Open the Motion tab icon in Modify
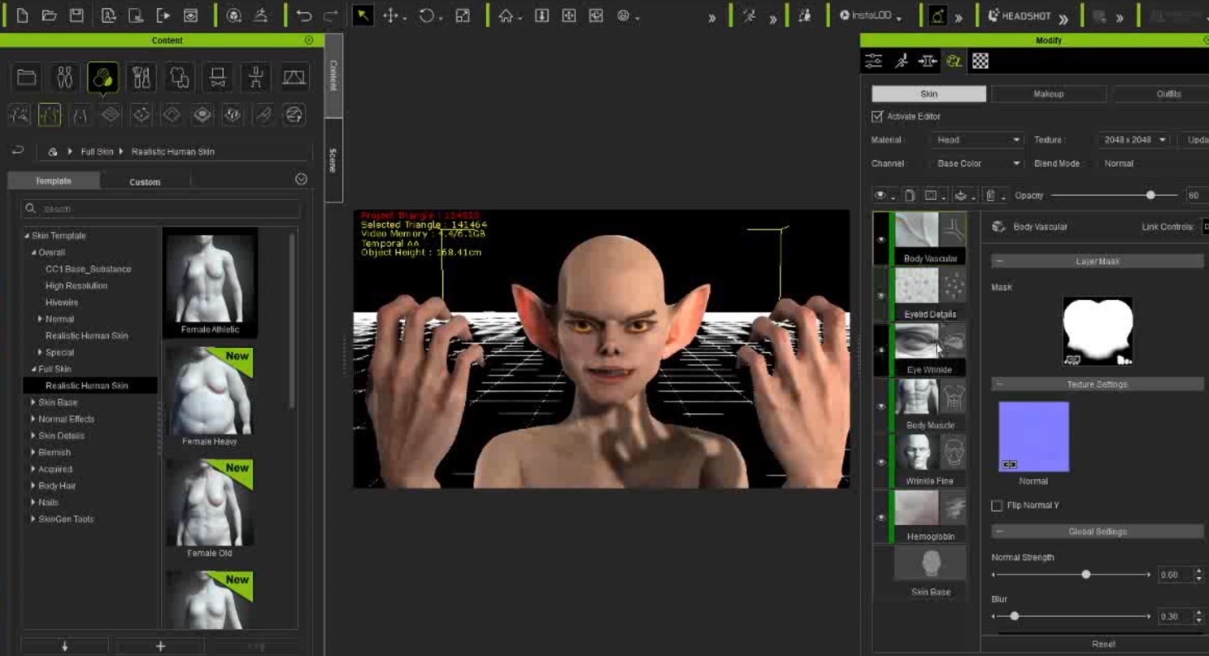This screenshot has width=1209, height=656. (x=901, y=61)
